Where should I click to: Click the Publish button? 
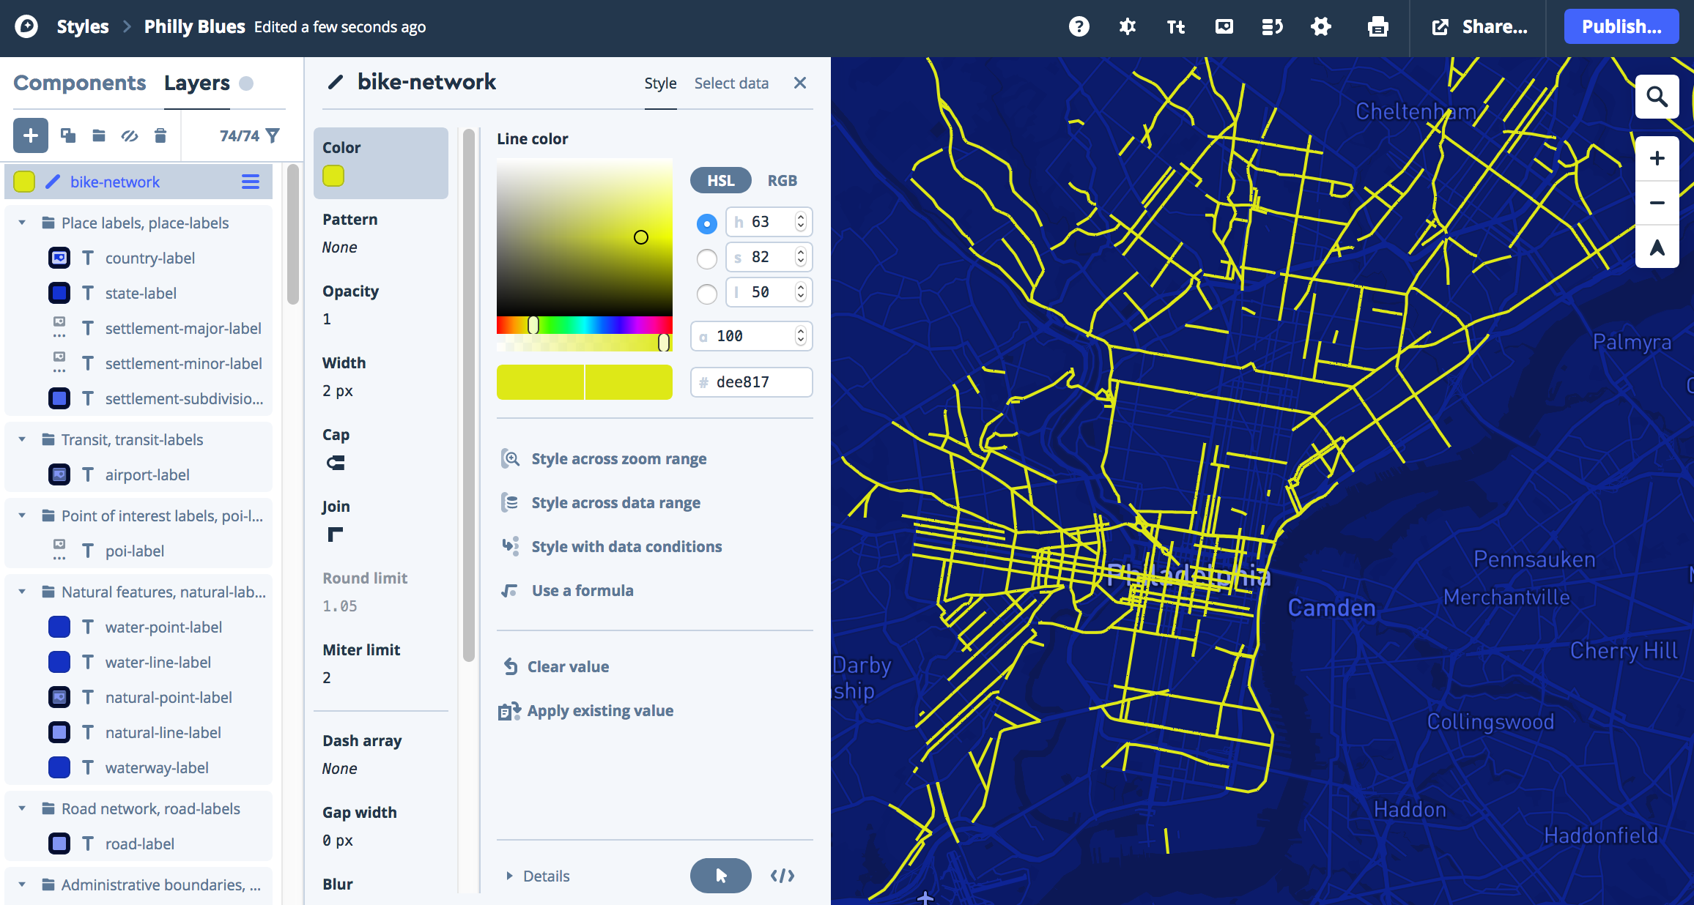tap(1621, 27)
